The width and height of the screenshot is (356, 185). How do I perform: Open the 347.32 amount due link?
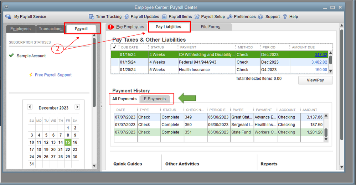(321, 55)
